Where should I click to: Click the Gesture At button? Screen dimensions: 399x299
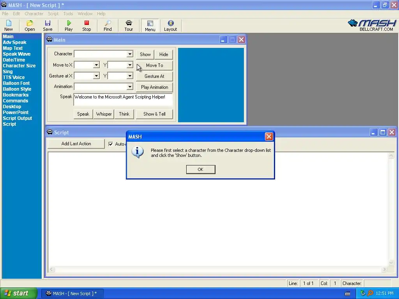click(154, 76)
